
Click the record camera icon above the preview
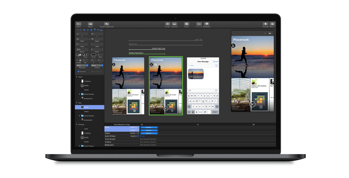pos(270,33)
